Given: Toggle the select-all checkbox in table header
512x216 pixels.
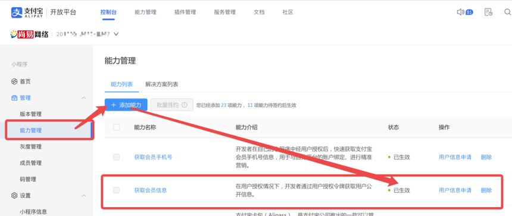Looking at the screenshot, I should 116,127.
